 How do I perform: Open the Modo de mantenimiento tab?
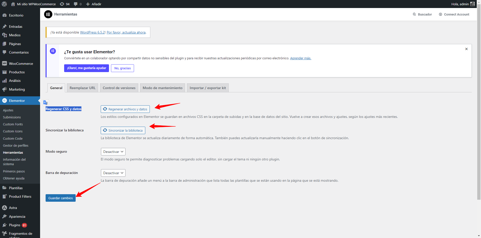click(163, 88)
